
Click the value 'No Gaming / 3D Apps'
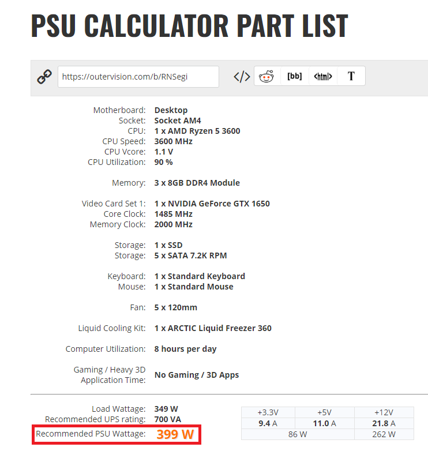197,375
